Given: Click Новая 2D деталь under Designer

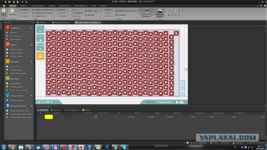Looking at the screenshot, I should 16,50.
